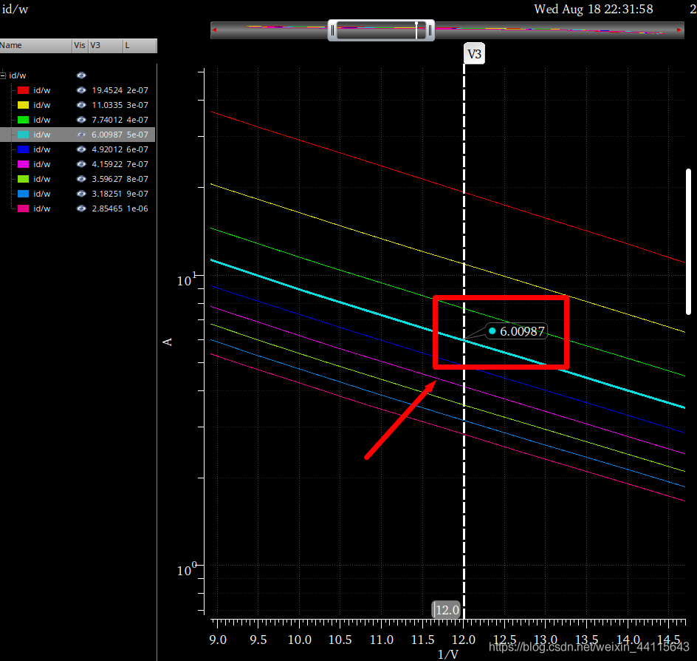The height and width of the screenshot is (661, 697).
Task: Hide the red 2e-07 trace
Action: (x=81, y=90)
